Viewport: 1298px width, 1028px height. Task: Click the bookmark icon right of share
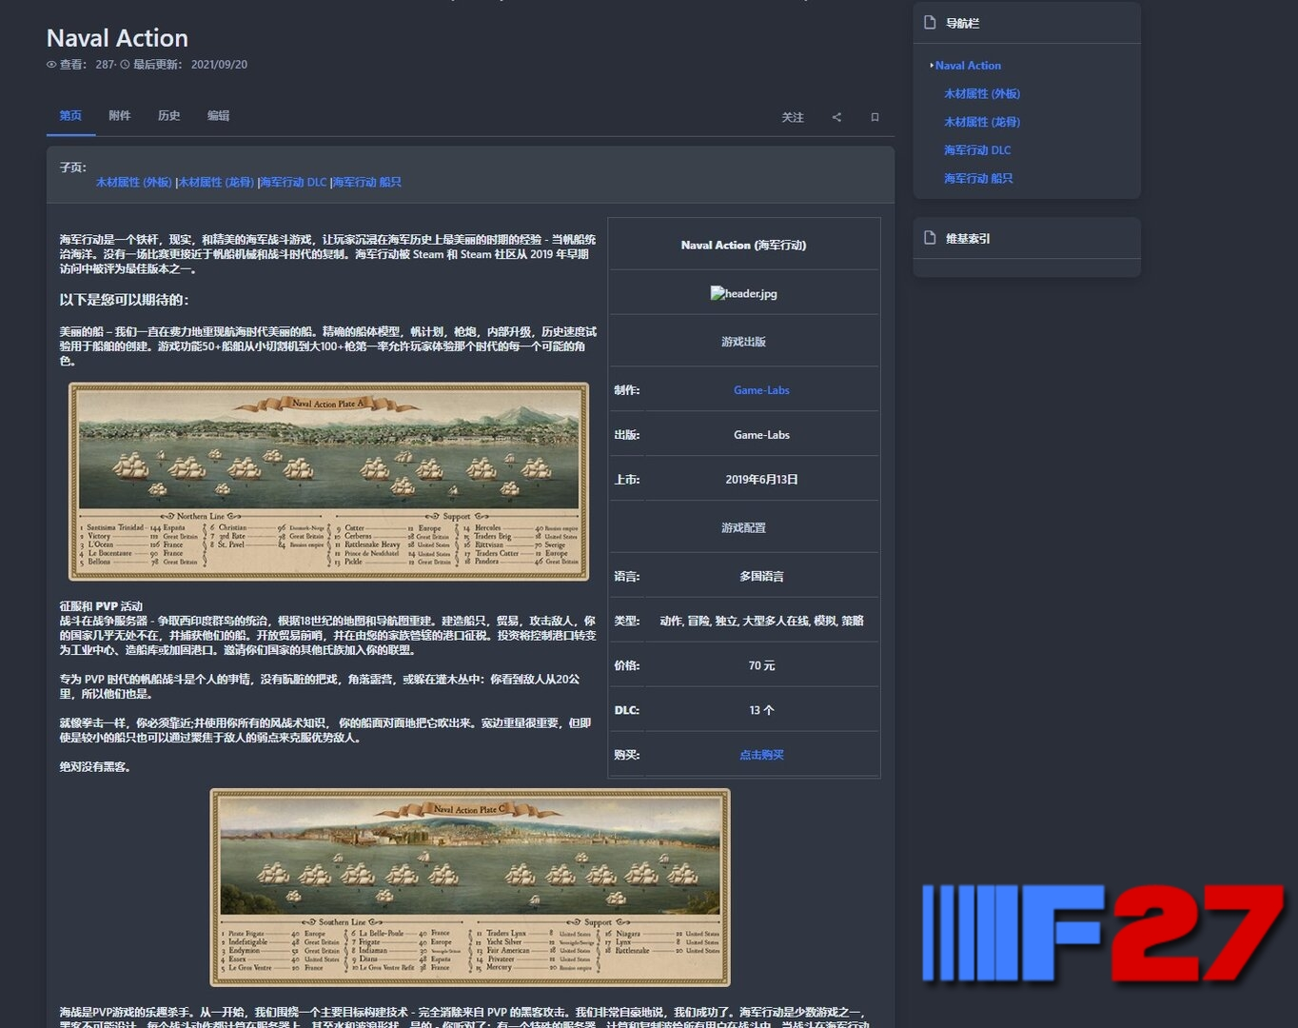pos(875,117)
